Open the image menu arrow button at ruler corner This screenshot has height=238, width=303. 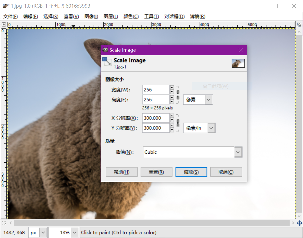[4, 24]
